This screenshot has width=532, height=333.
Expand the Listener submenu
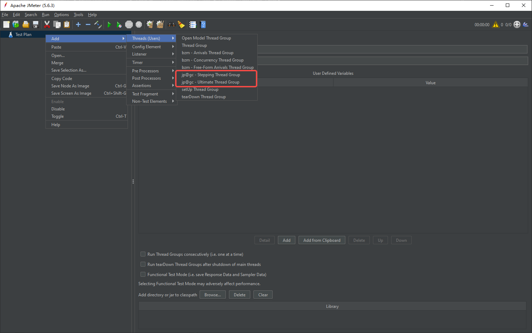[x=151, y=54]
